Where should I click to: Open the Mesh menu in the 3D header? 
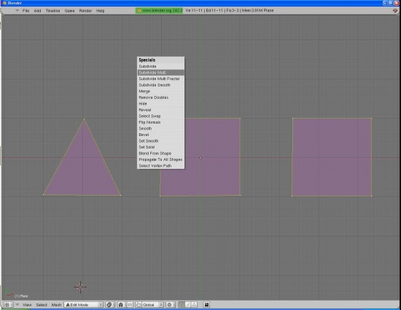pos(56,305)
